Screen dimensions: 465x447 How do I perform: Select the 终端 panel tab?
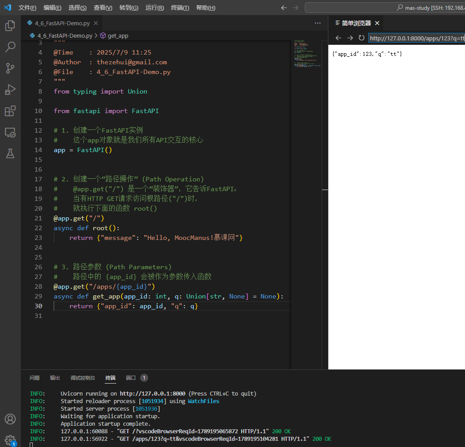coord(110,378)
